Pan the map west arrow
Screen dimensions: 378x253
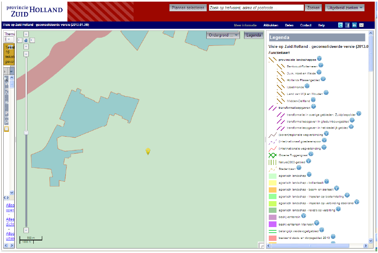[20, 40]
